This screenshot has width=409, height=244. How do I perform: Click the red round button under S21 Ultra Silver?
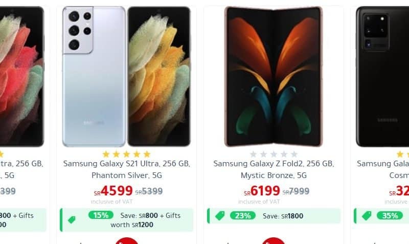coord(127,241)
